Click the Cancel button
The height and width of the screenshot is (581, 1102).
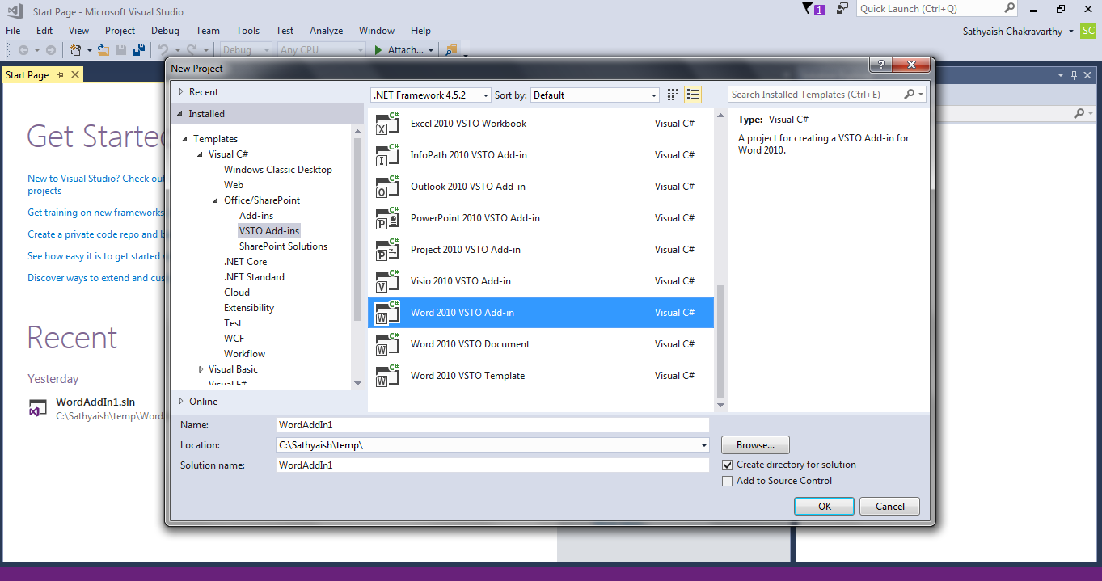[889, 507]
